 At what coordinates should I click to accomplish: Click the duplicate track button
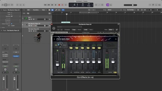click(28, 13)
